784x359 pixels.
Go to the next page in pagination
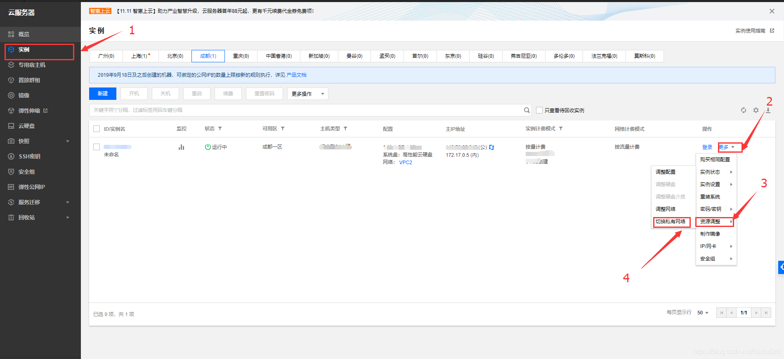click(x=756, y=313)
